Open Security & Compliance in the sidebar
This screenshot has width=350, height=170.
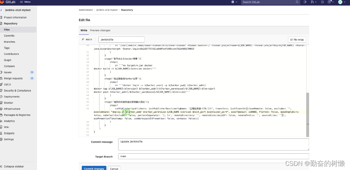[17, 91]
